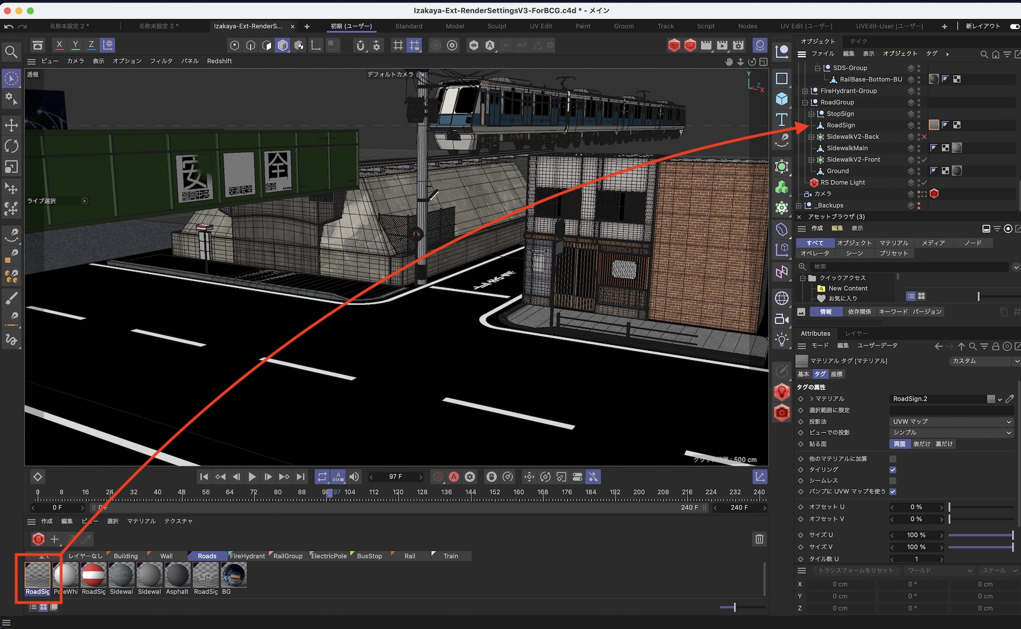Click the マテリアル filter in Asset Browser

(x=894, y=243)
